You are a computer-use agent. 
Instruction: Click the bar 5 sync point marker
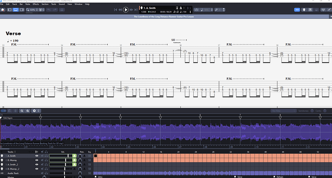tap(160, 118)
